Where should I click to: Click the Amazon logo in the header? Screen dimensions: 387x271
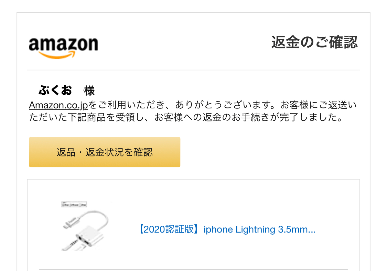63,48
